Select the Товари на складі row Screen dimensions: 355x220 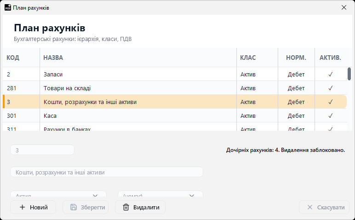(175, 88)
